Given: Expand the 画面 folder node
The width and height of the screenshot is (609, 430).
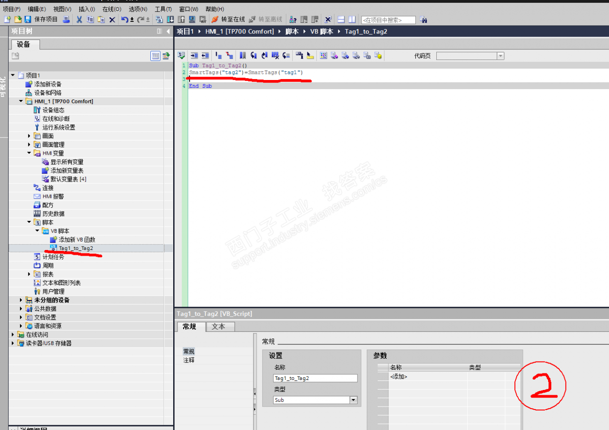Looking at the screenshot, I should tap(29, 136).
